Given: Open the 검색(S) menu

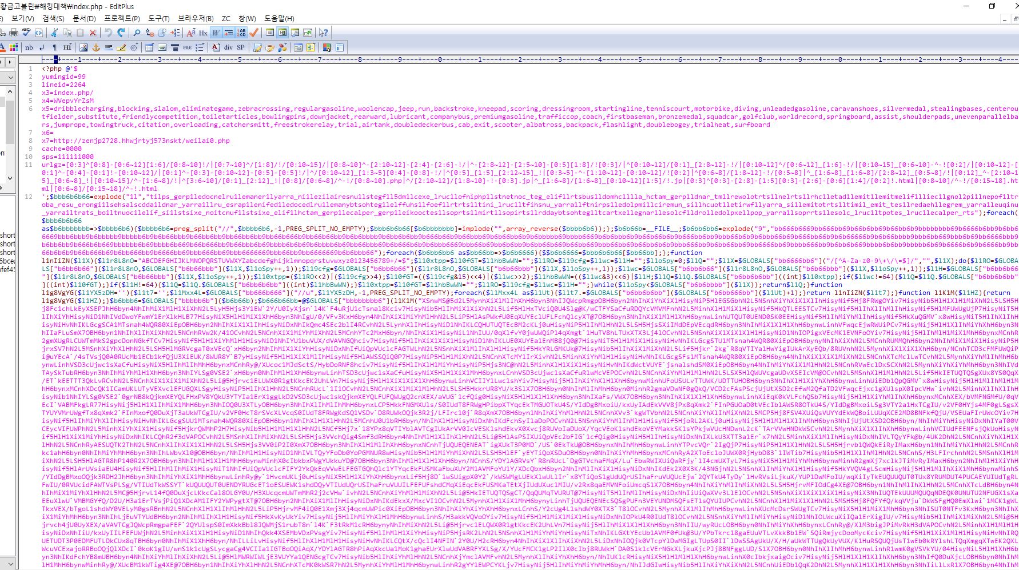Looking at the screenshot, I should [53, 19].
